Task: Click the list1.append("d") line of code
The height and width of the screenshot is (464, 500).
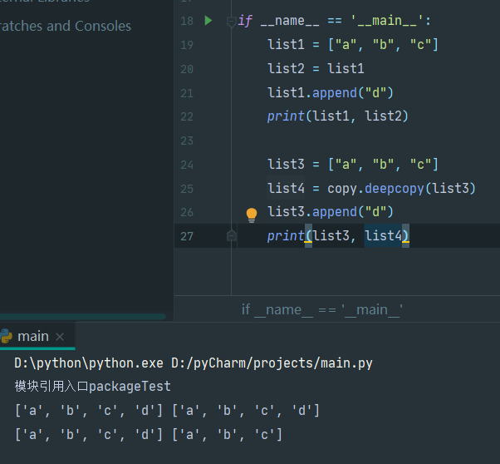Action: coord(331,93)
